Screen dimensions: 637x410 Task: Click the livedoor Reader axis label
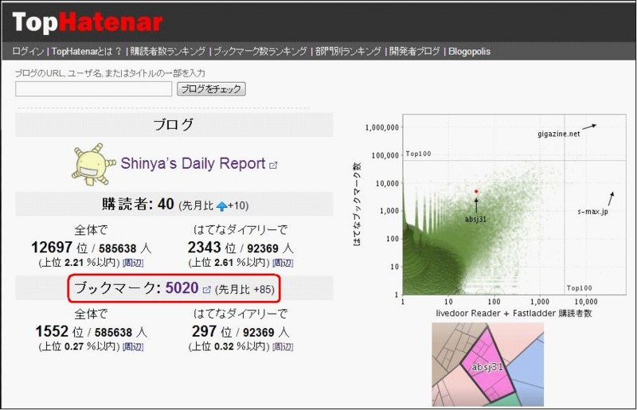(x=514, y=314)
